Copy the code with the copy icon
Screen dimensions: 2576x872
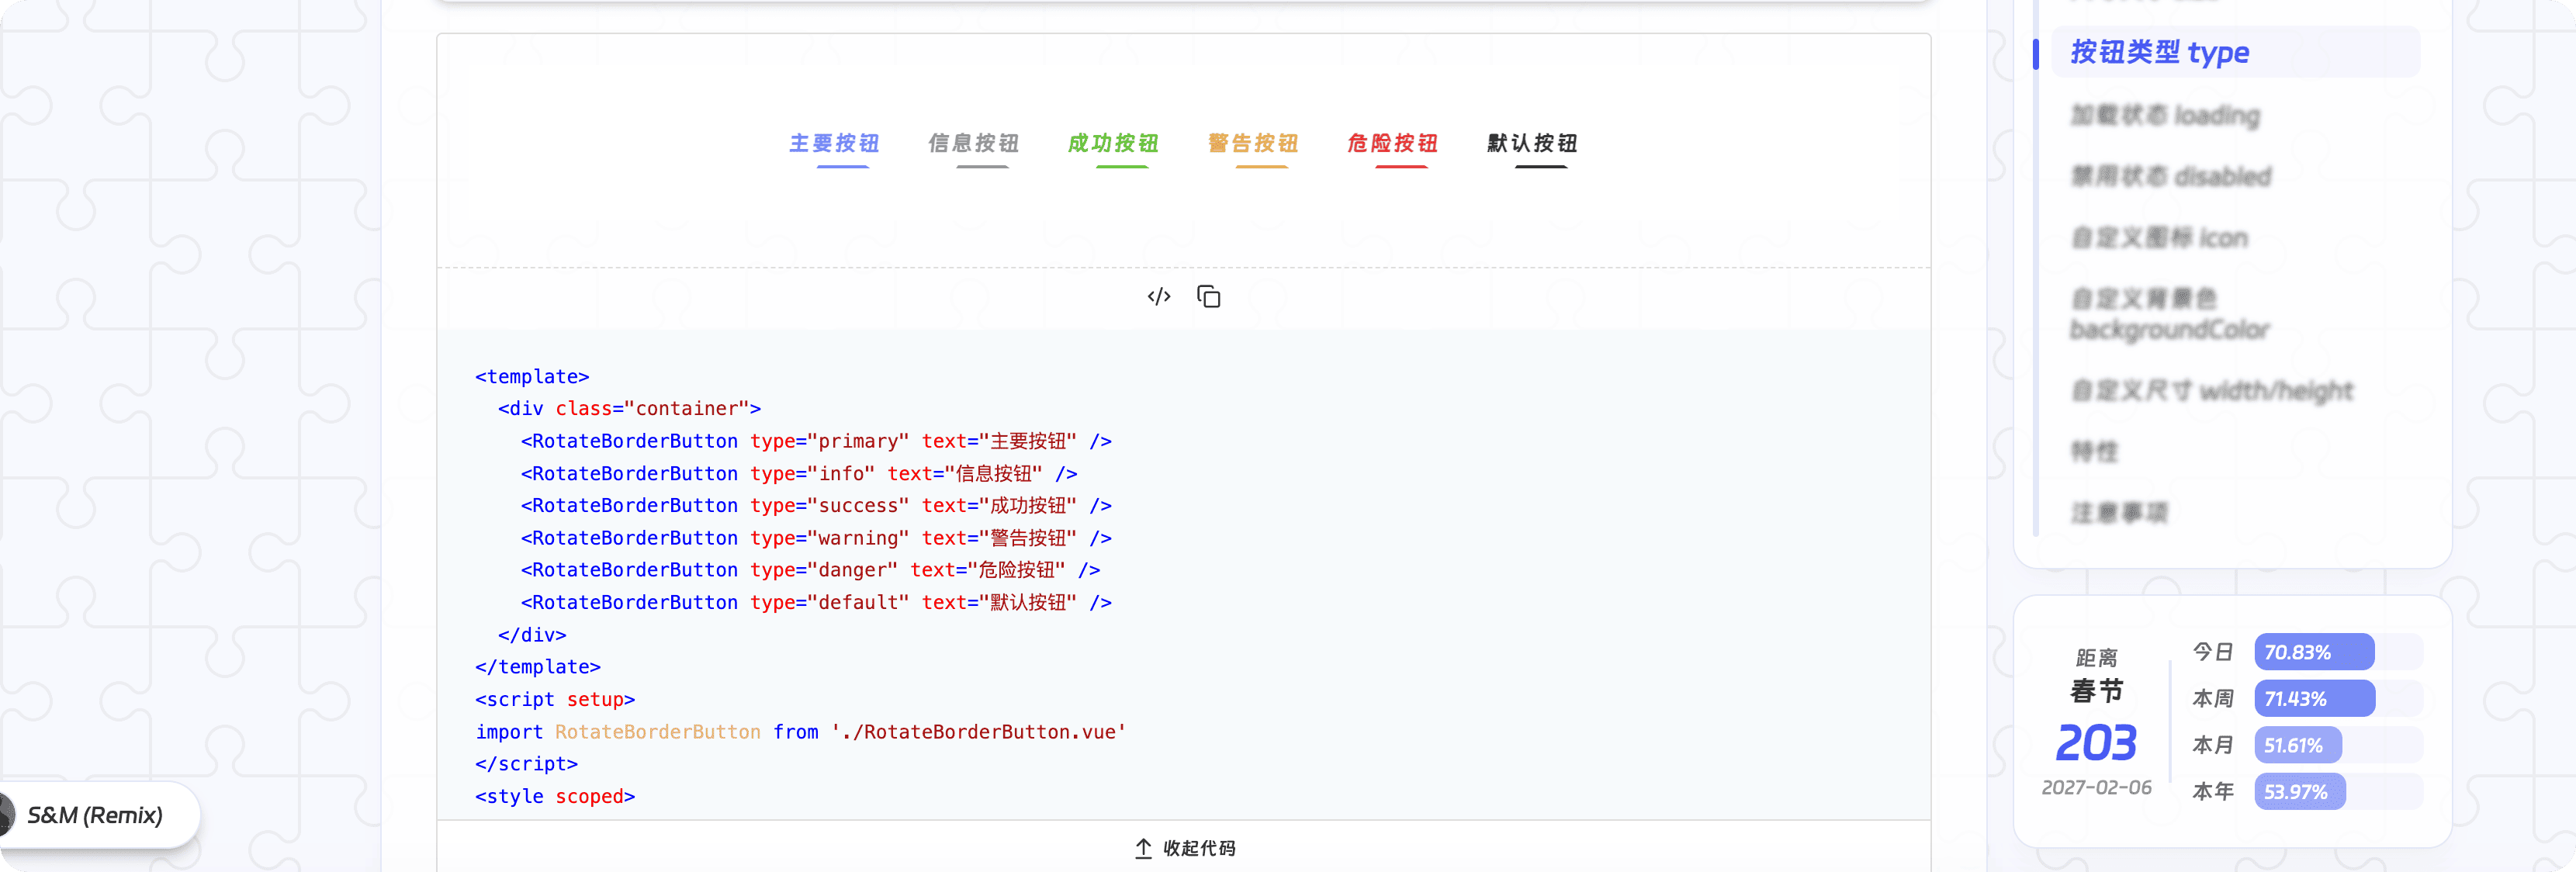click(1209, 296)
